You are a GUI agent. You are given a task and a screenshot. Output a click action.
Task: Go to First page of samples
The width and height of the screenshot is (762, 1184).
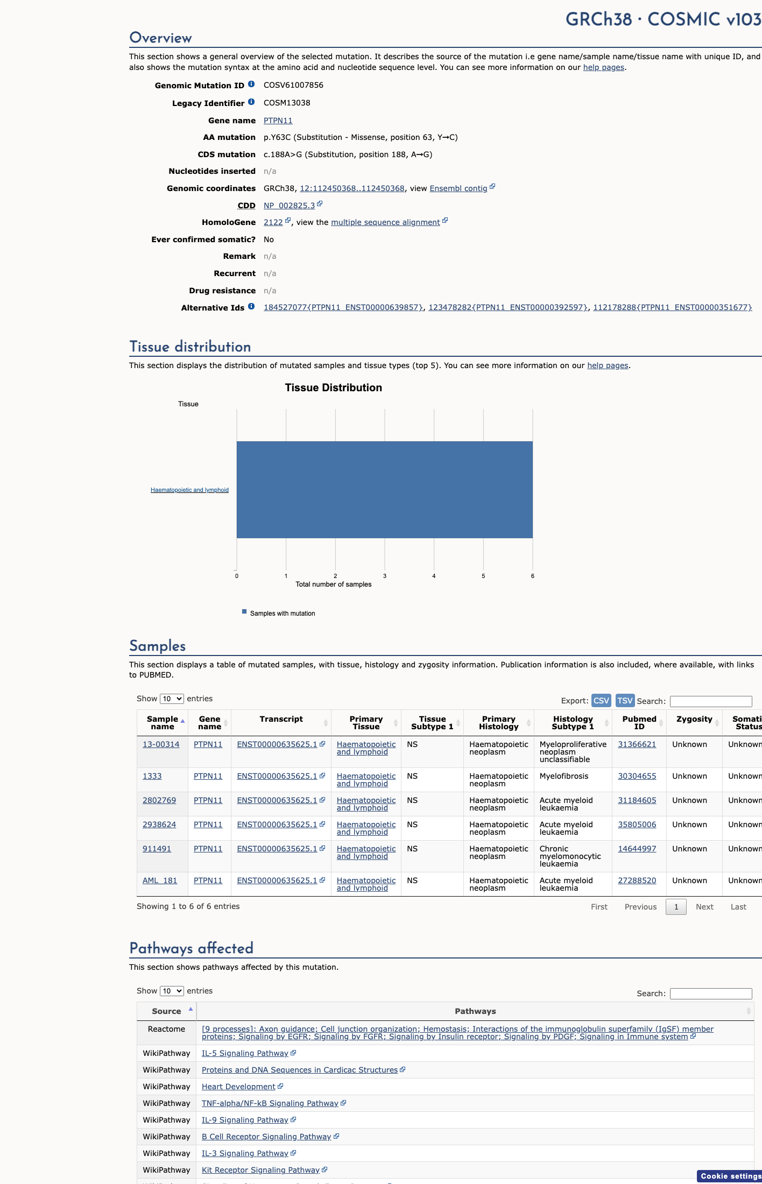[x=599, y=907]
